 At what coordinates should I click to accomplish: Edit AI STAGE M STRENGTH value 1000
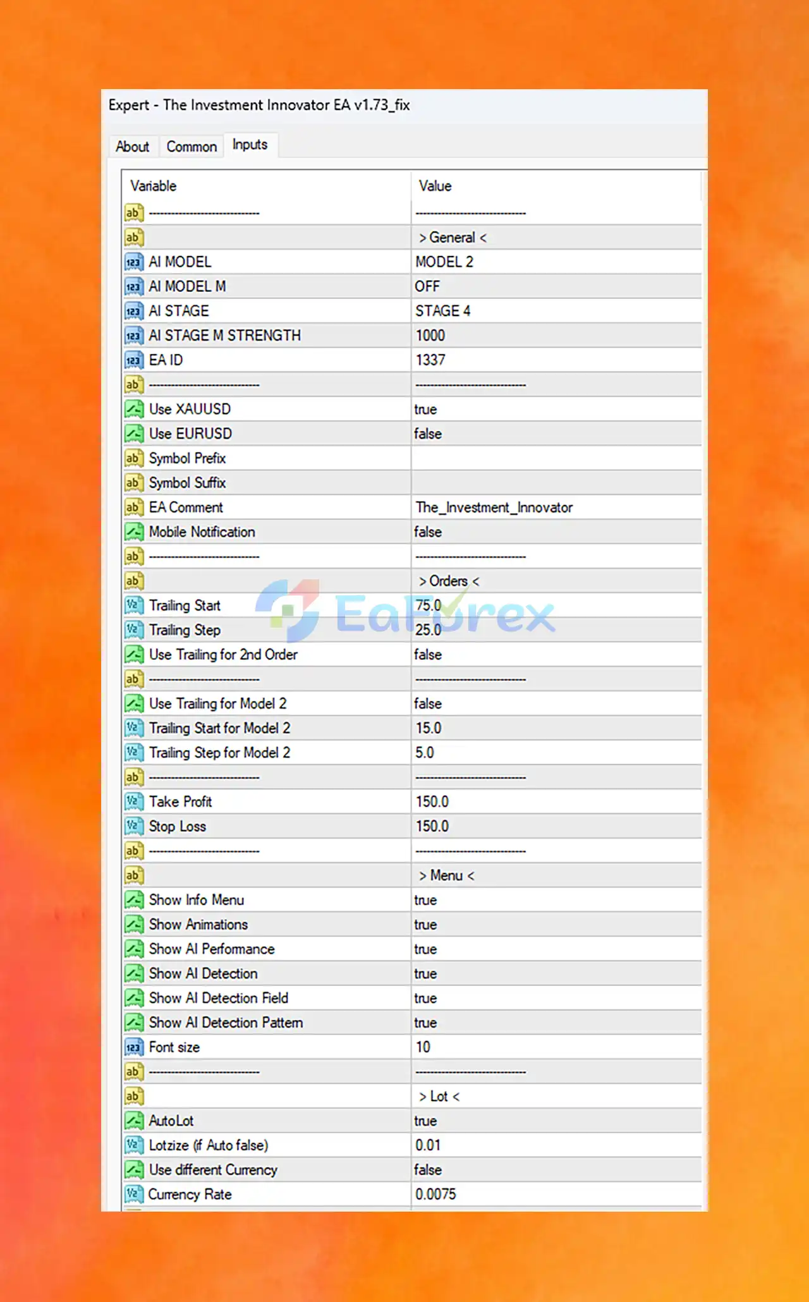(556, 336)
